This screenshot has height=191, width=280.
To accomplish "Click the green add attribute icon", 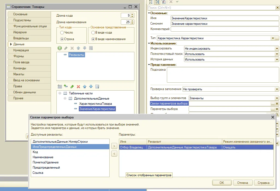I will point(60,48).
